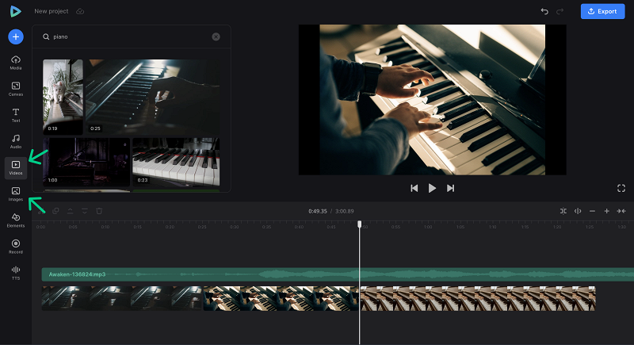Image resolution: width=634 pixels, height=345 pixels.
Task: Fit timeline to screen
Action: 621,211
